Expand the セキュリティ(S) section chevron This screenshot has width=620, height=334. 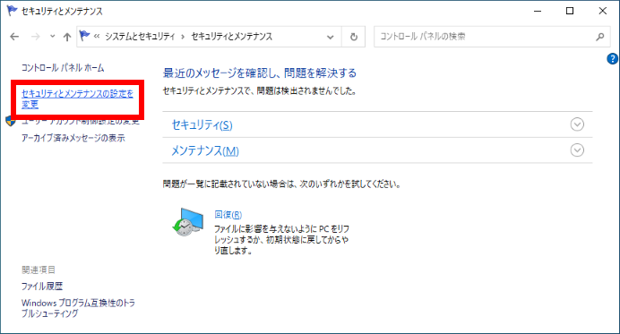[x=577, y=124]
